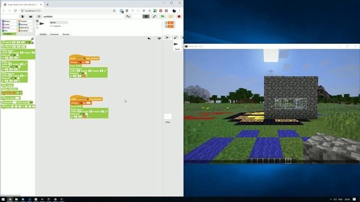Open the Pen block category
360x202 pixels.
pyautogui.click(x=9, y=31)
